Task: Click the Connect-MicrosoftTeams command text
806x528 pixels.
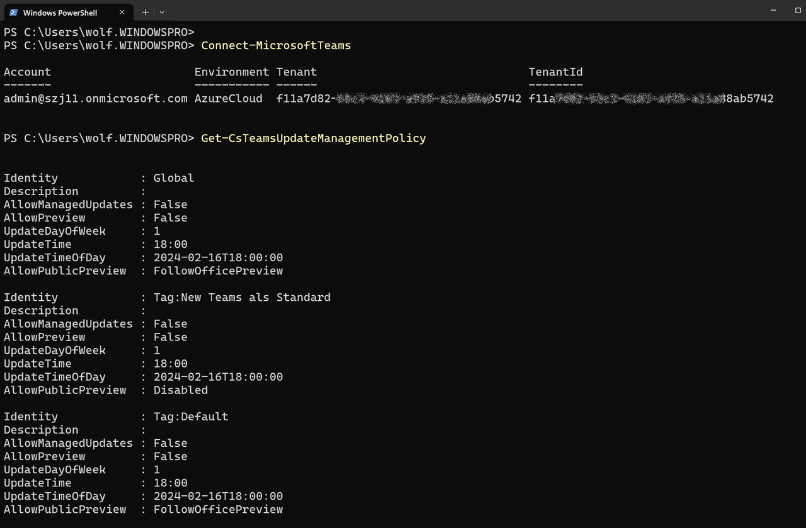Action: click(276, 45)
